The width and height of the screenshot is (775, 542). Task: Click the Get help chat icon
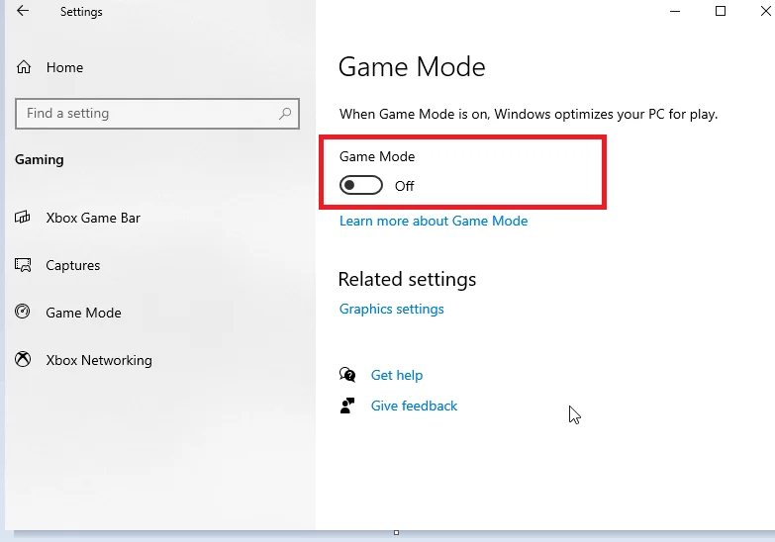point(347,375)
